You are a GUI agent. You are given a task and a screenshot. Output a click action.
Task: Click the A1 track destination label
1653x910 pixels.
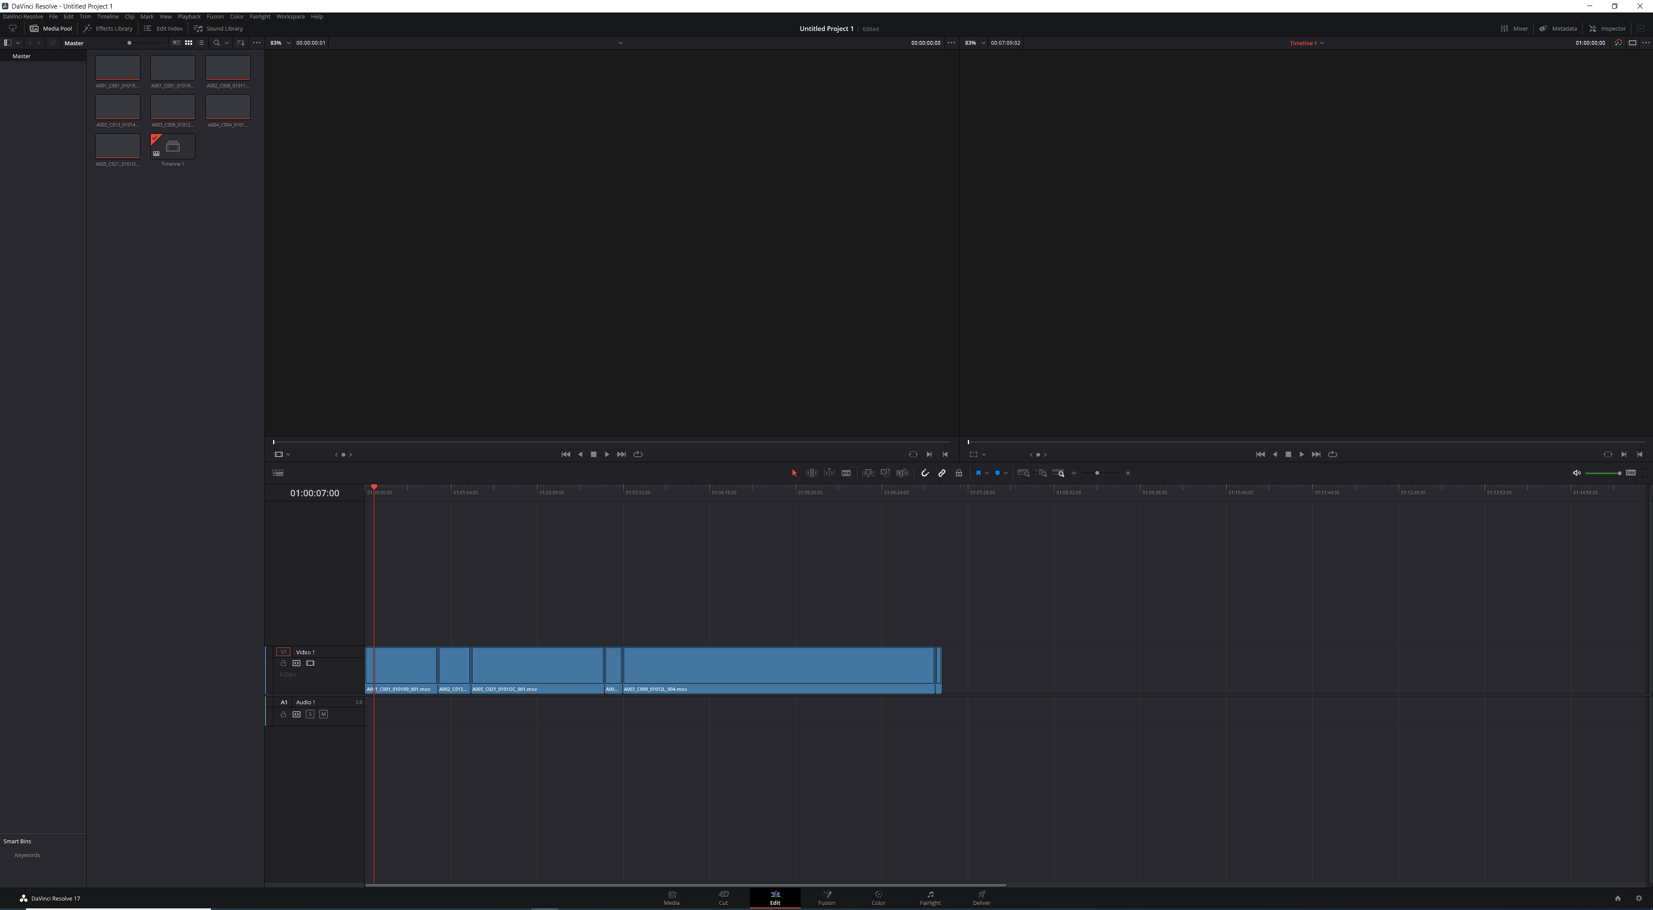click(284, 702)
